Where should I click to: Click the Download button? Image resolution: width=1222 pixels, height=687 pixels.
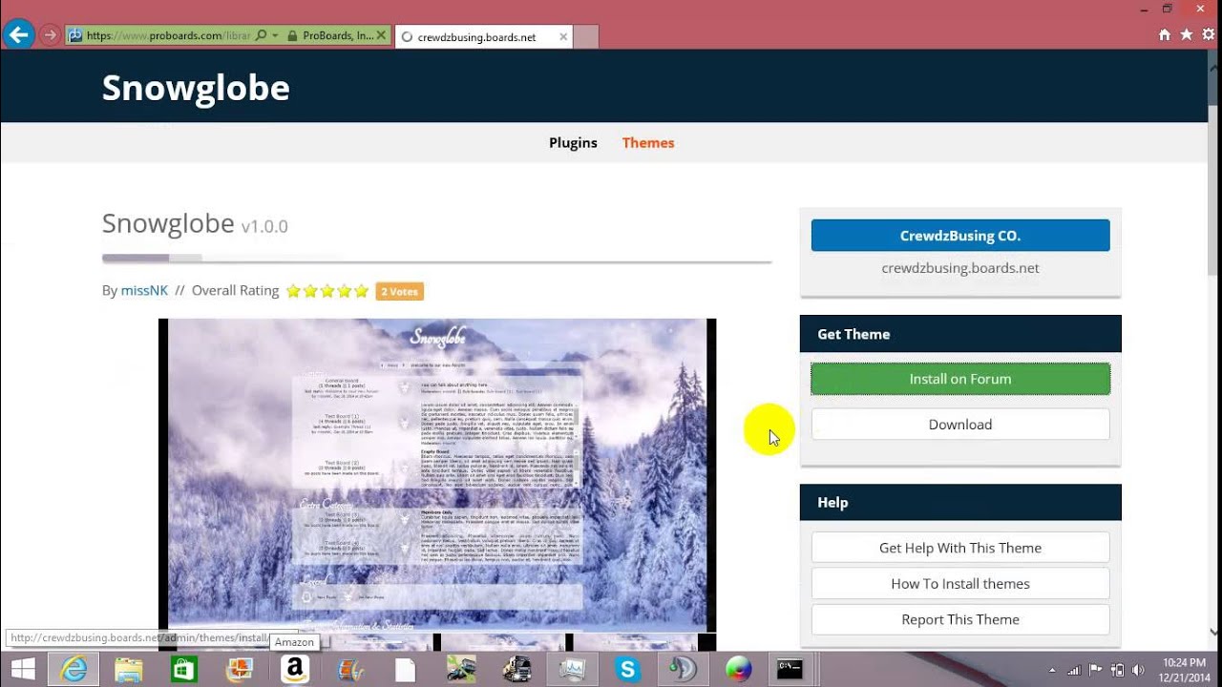(960, 425)
